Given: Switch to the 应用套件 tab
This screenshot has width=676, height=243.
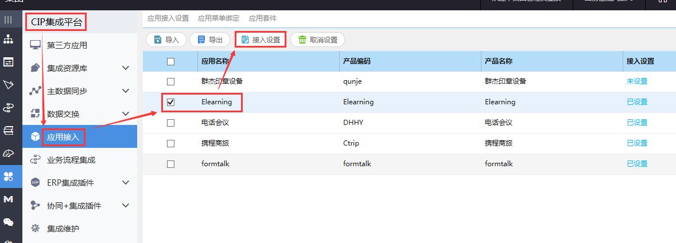Looking at the screenshot, I should 263,18.
